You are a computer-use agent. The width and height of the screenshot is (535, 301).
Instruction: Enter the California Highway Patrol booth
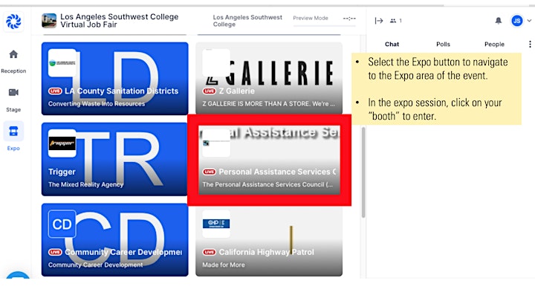coord(269,240)
